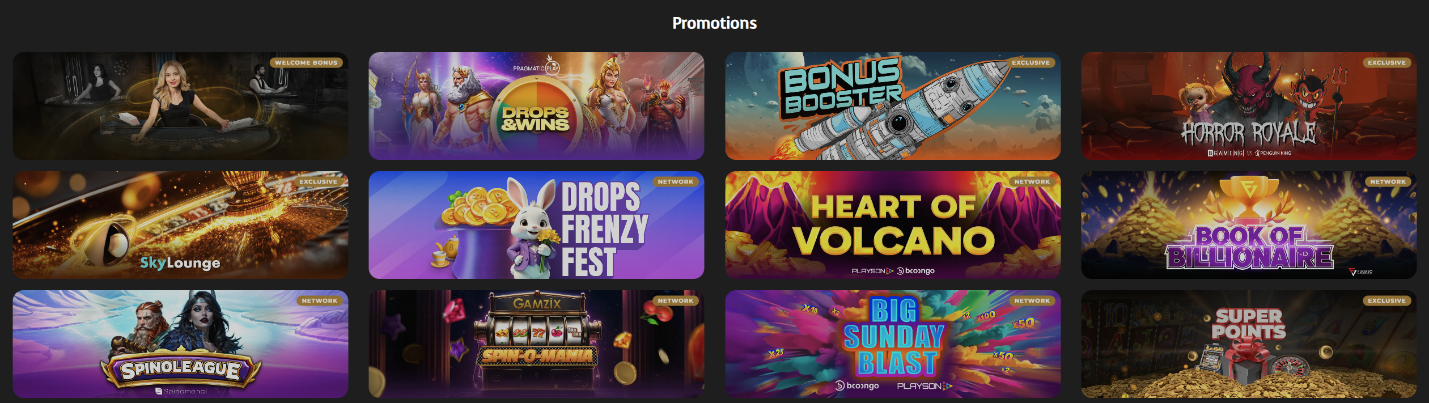Click the Playson logo on Big Sunday Blast
Image resolution: width=1429 pixels, height=403 pixels.
(x=925, y=386)
